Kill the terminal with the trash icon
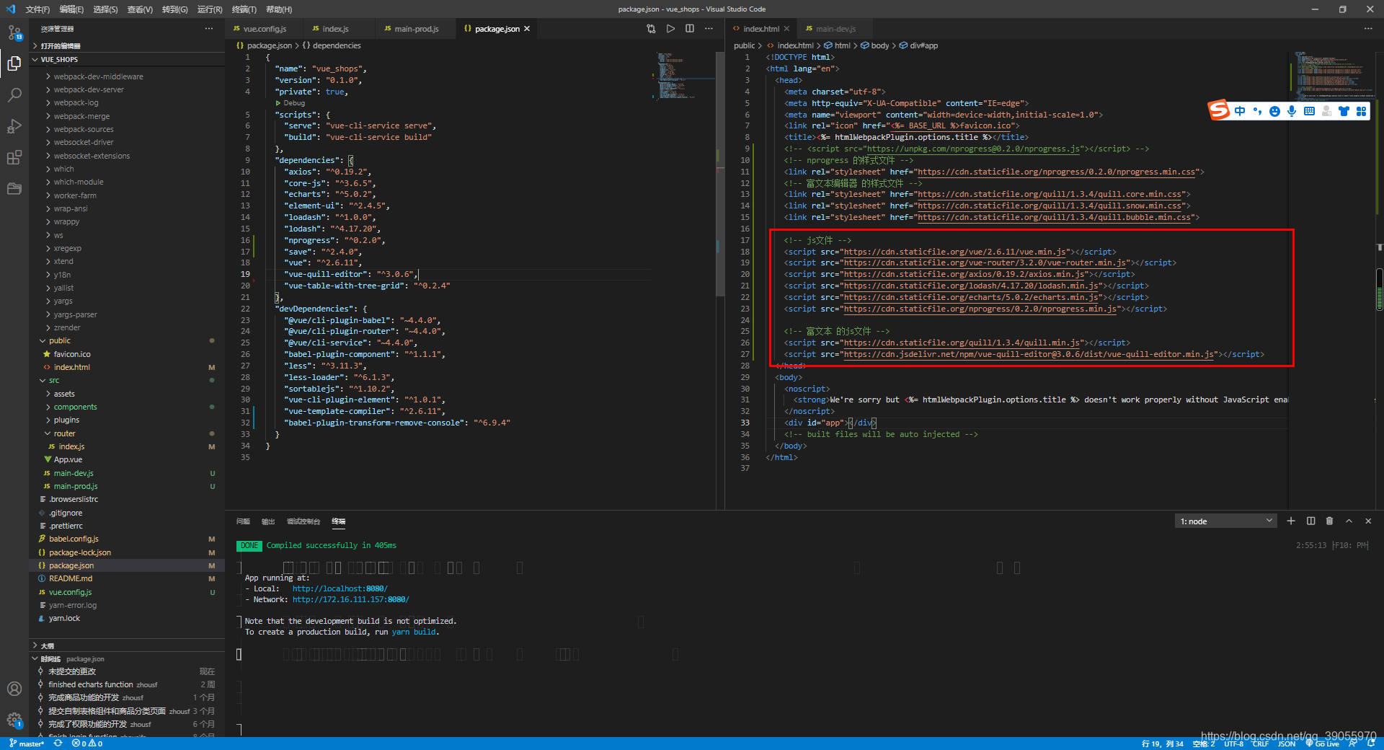 (1330, 521)
